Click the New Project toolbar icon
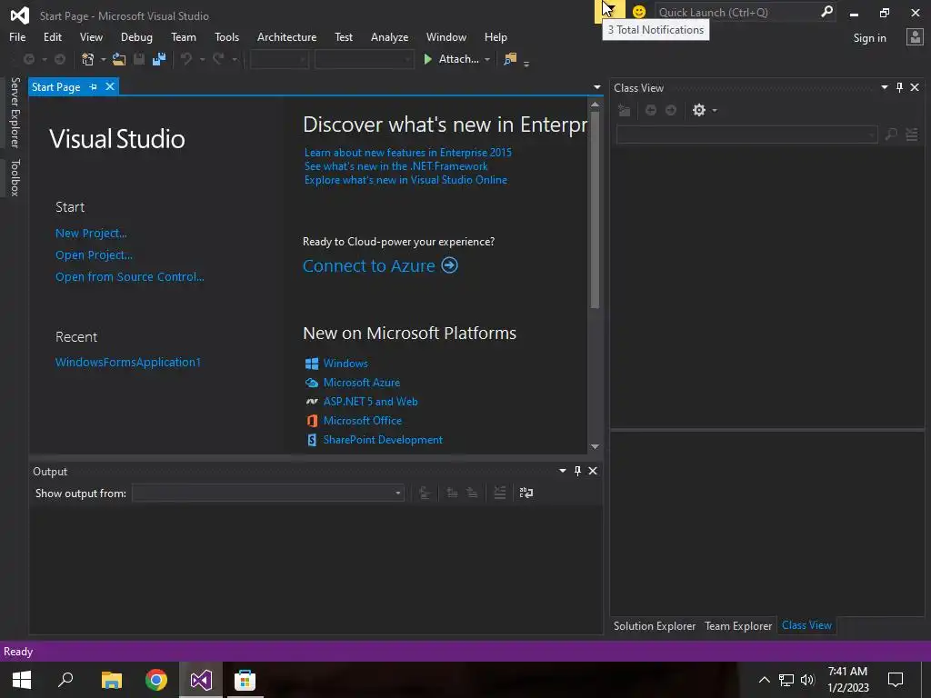Viewport: 931px width, 698px height. point(88,59)
